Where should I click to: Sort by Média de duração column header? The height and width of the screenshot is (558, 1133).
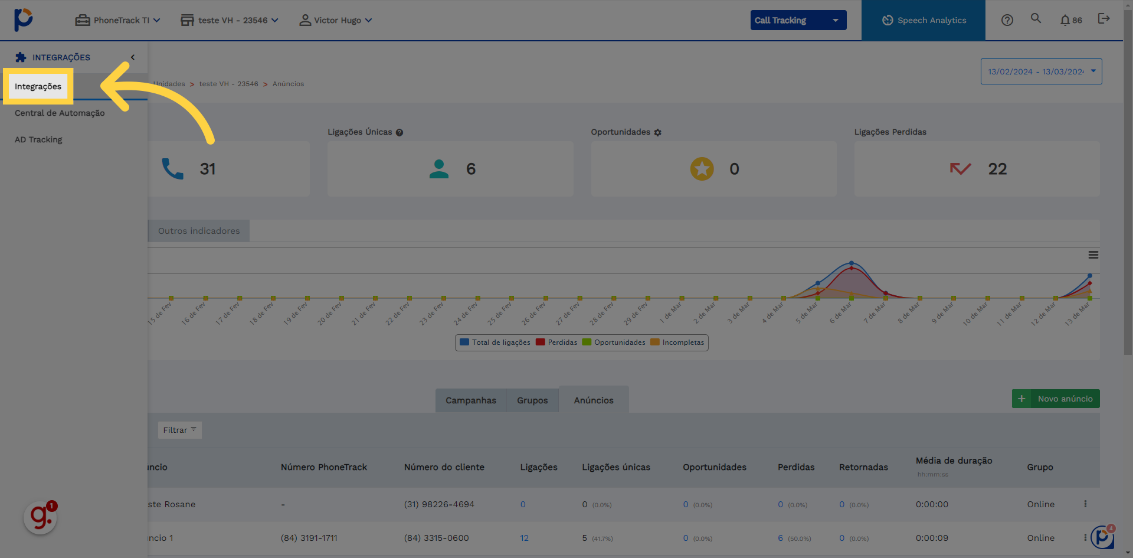954,461
